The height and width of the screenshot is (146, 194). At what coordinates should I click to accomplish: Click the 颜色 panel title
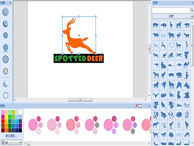(x=2, y=106)
